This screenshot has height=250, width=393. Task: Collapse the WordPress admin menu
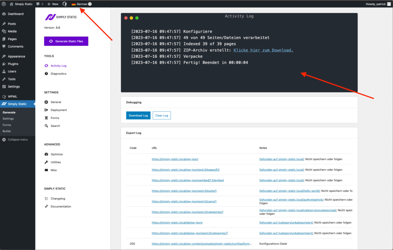pos(15,140)
